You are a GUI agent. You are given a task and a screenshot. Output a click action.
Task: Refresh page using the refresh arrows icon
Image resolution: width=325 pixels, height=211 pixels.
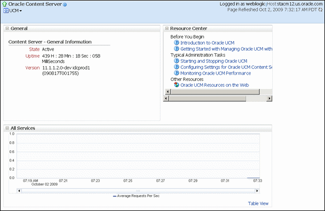320,10
